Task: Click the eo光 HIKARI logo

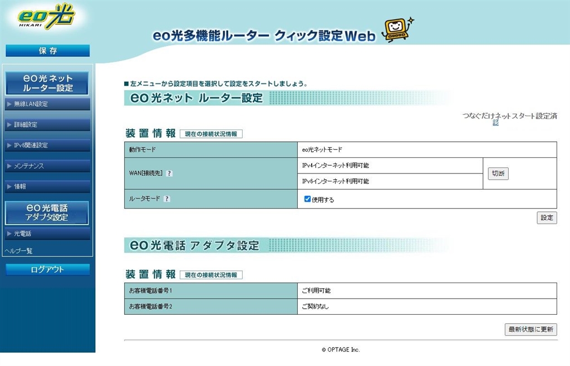Action: point(46,17)
